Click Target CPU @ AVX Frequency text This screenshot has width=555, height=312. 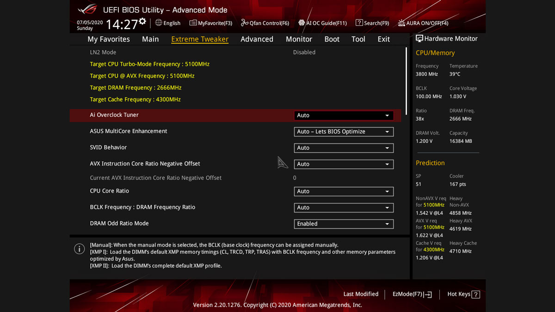(142, 76)
